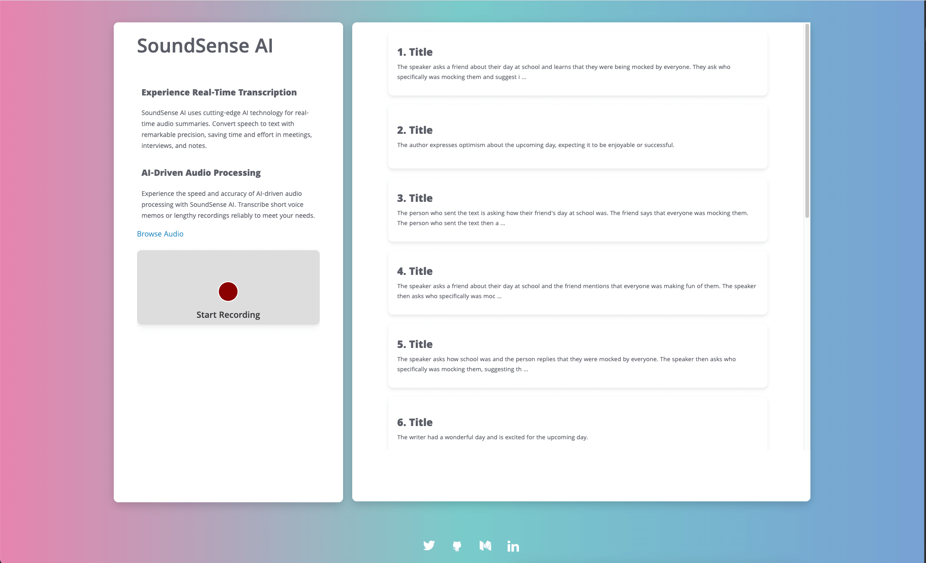The height and width of the screenshot is (563, 926).
Task: Click text about writer's wonderful day
Action: click(x=492, y=437)
